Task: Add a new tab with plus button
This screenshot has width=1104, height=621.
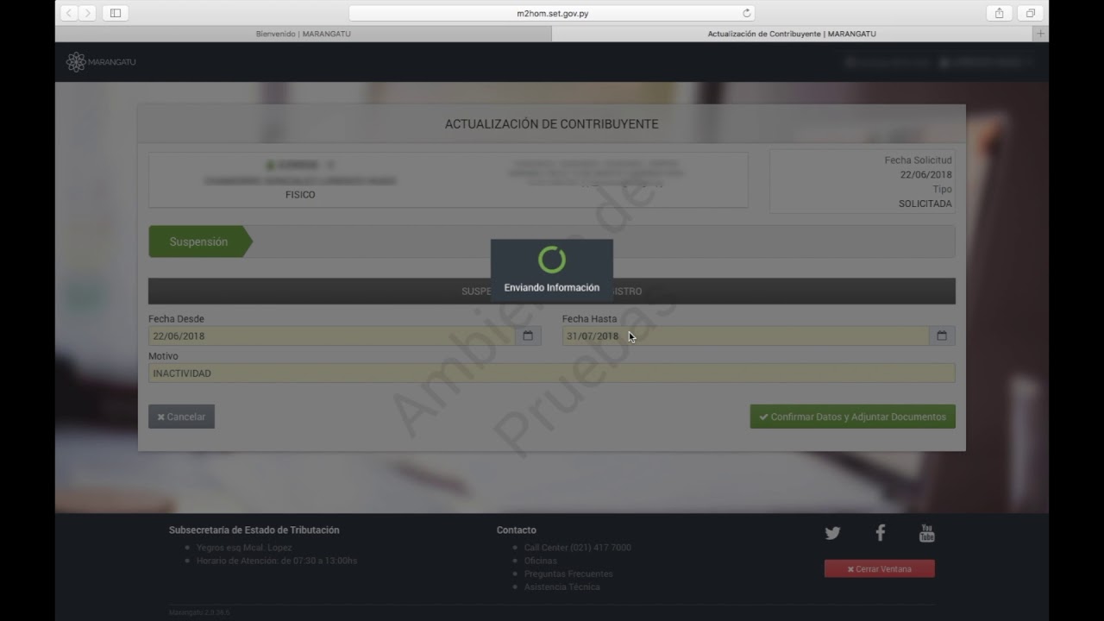Action: pyautogui.click(x=1040, y=34)
